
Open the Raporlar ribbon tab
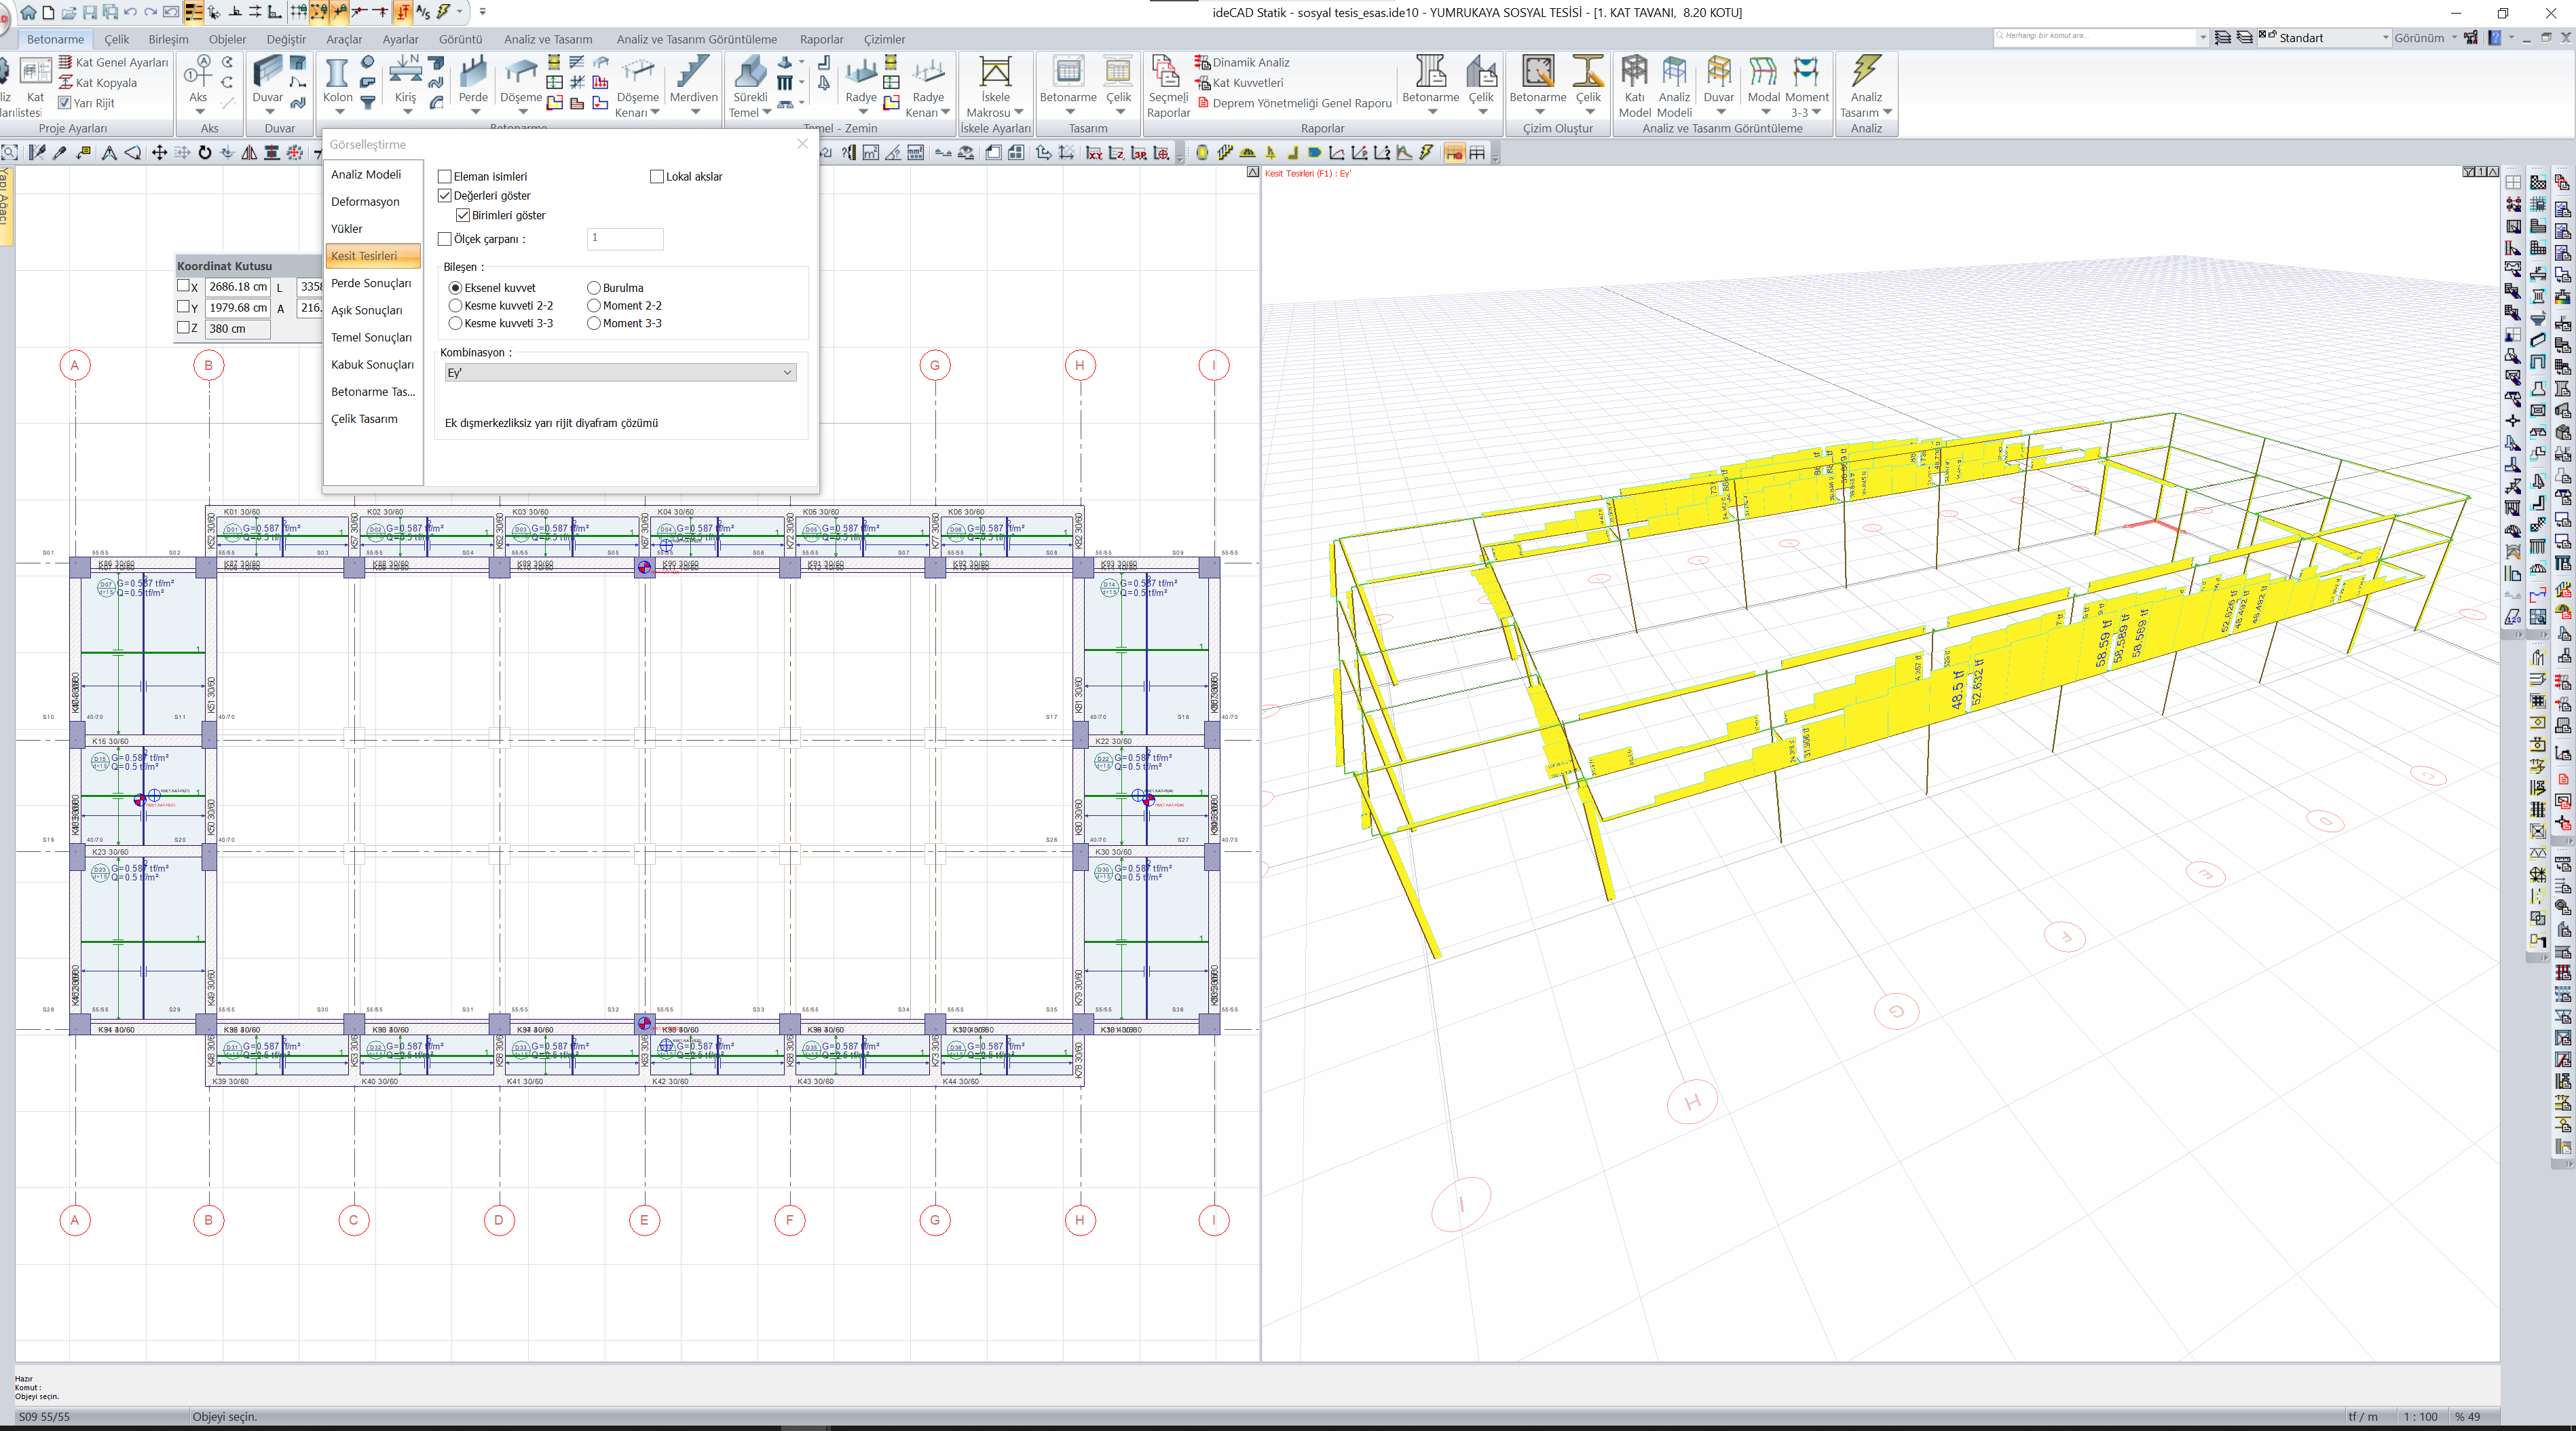point(822,39)
